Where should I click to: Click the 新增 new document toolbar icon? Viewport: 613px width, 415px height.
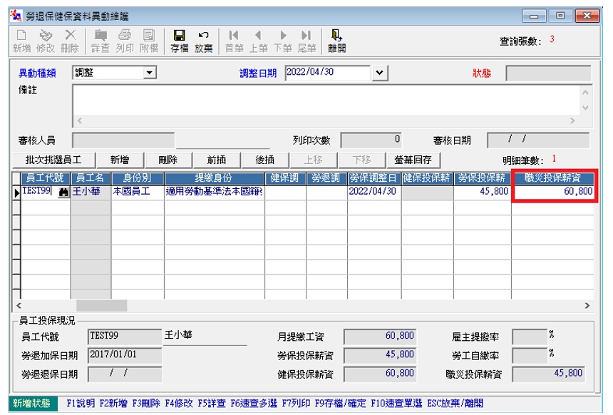coord(21,36)
